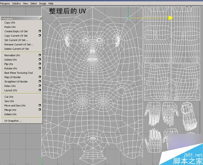Image resolution: width=203 pixels, height=165 pixels.
Task: Open the Subdivs menu
Action: pyautogui.click(x=16, y=3)
